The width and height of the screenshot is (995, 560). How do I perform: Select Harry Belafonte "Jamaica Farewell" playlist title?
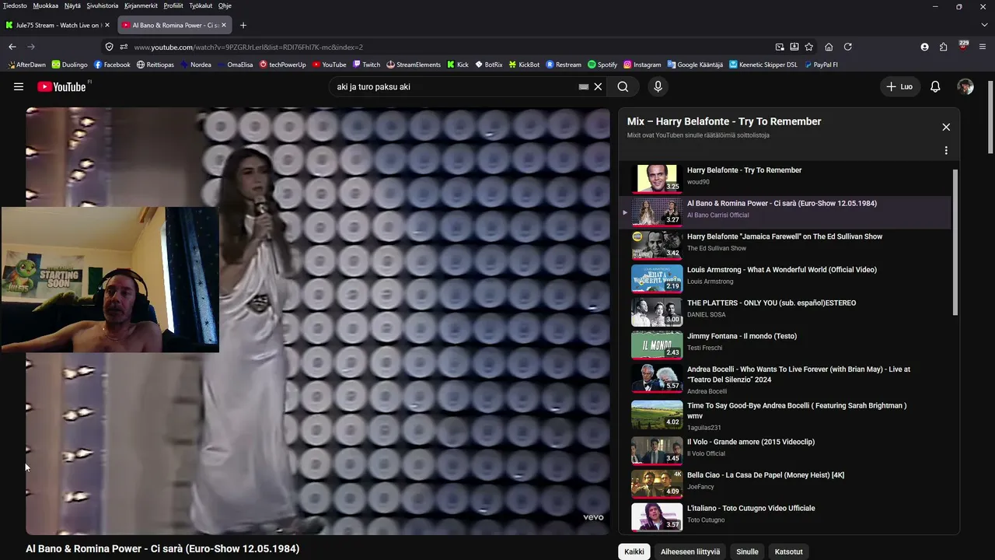coord(784,236)
